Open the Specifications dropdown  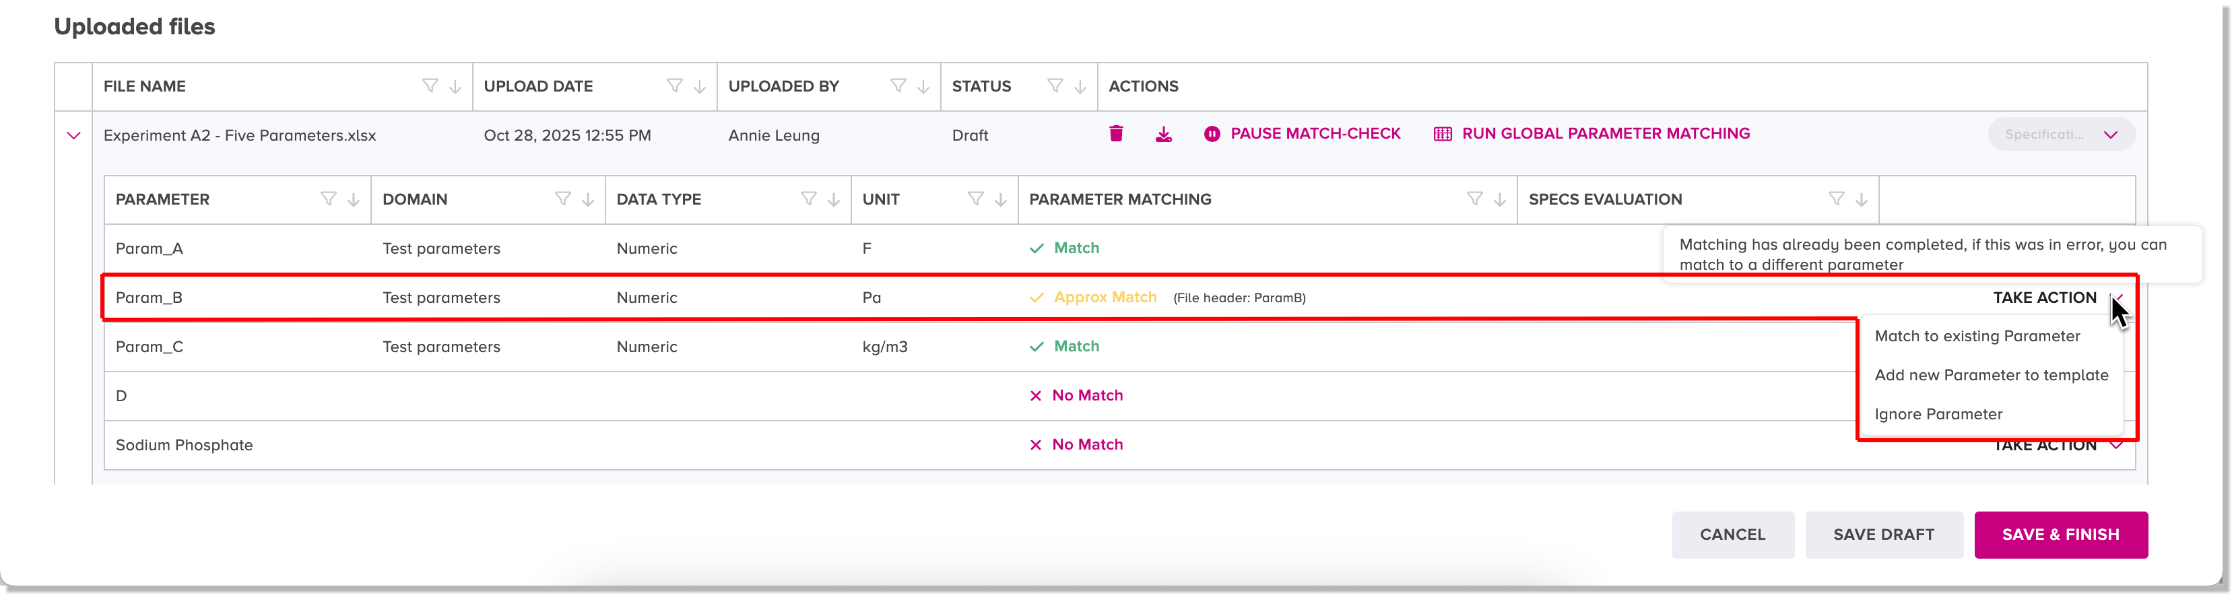pyautogui.click(x=2060, y=134)
